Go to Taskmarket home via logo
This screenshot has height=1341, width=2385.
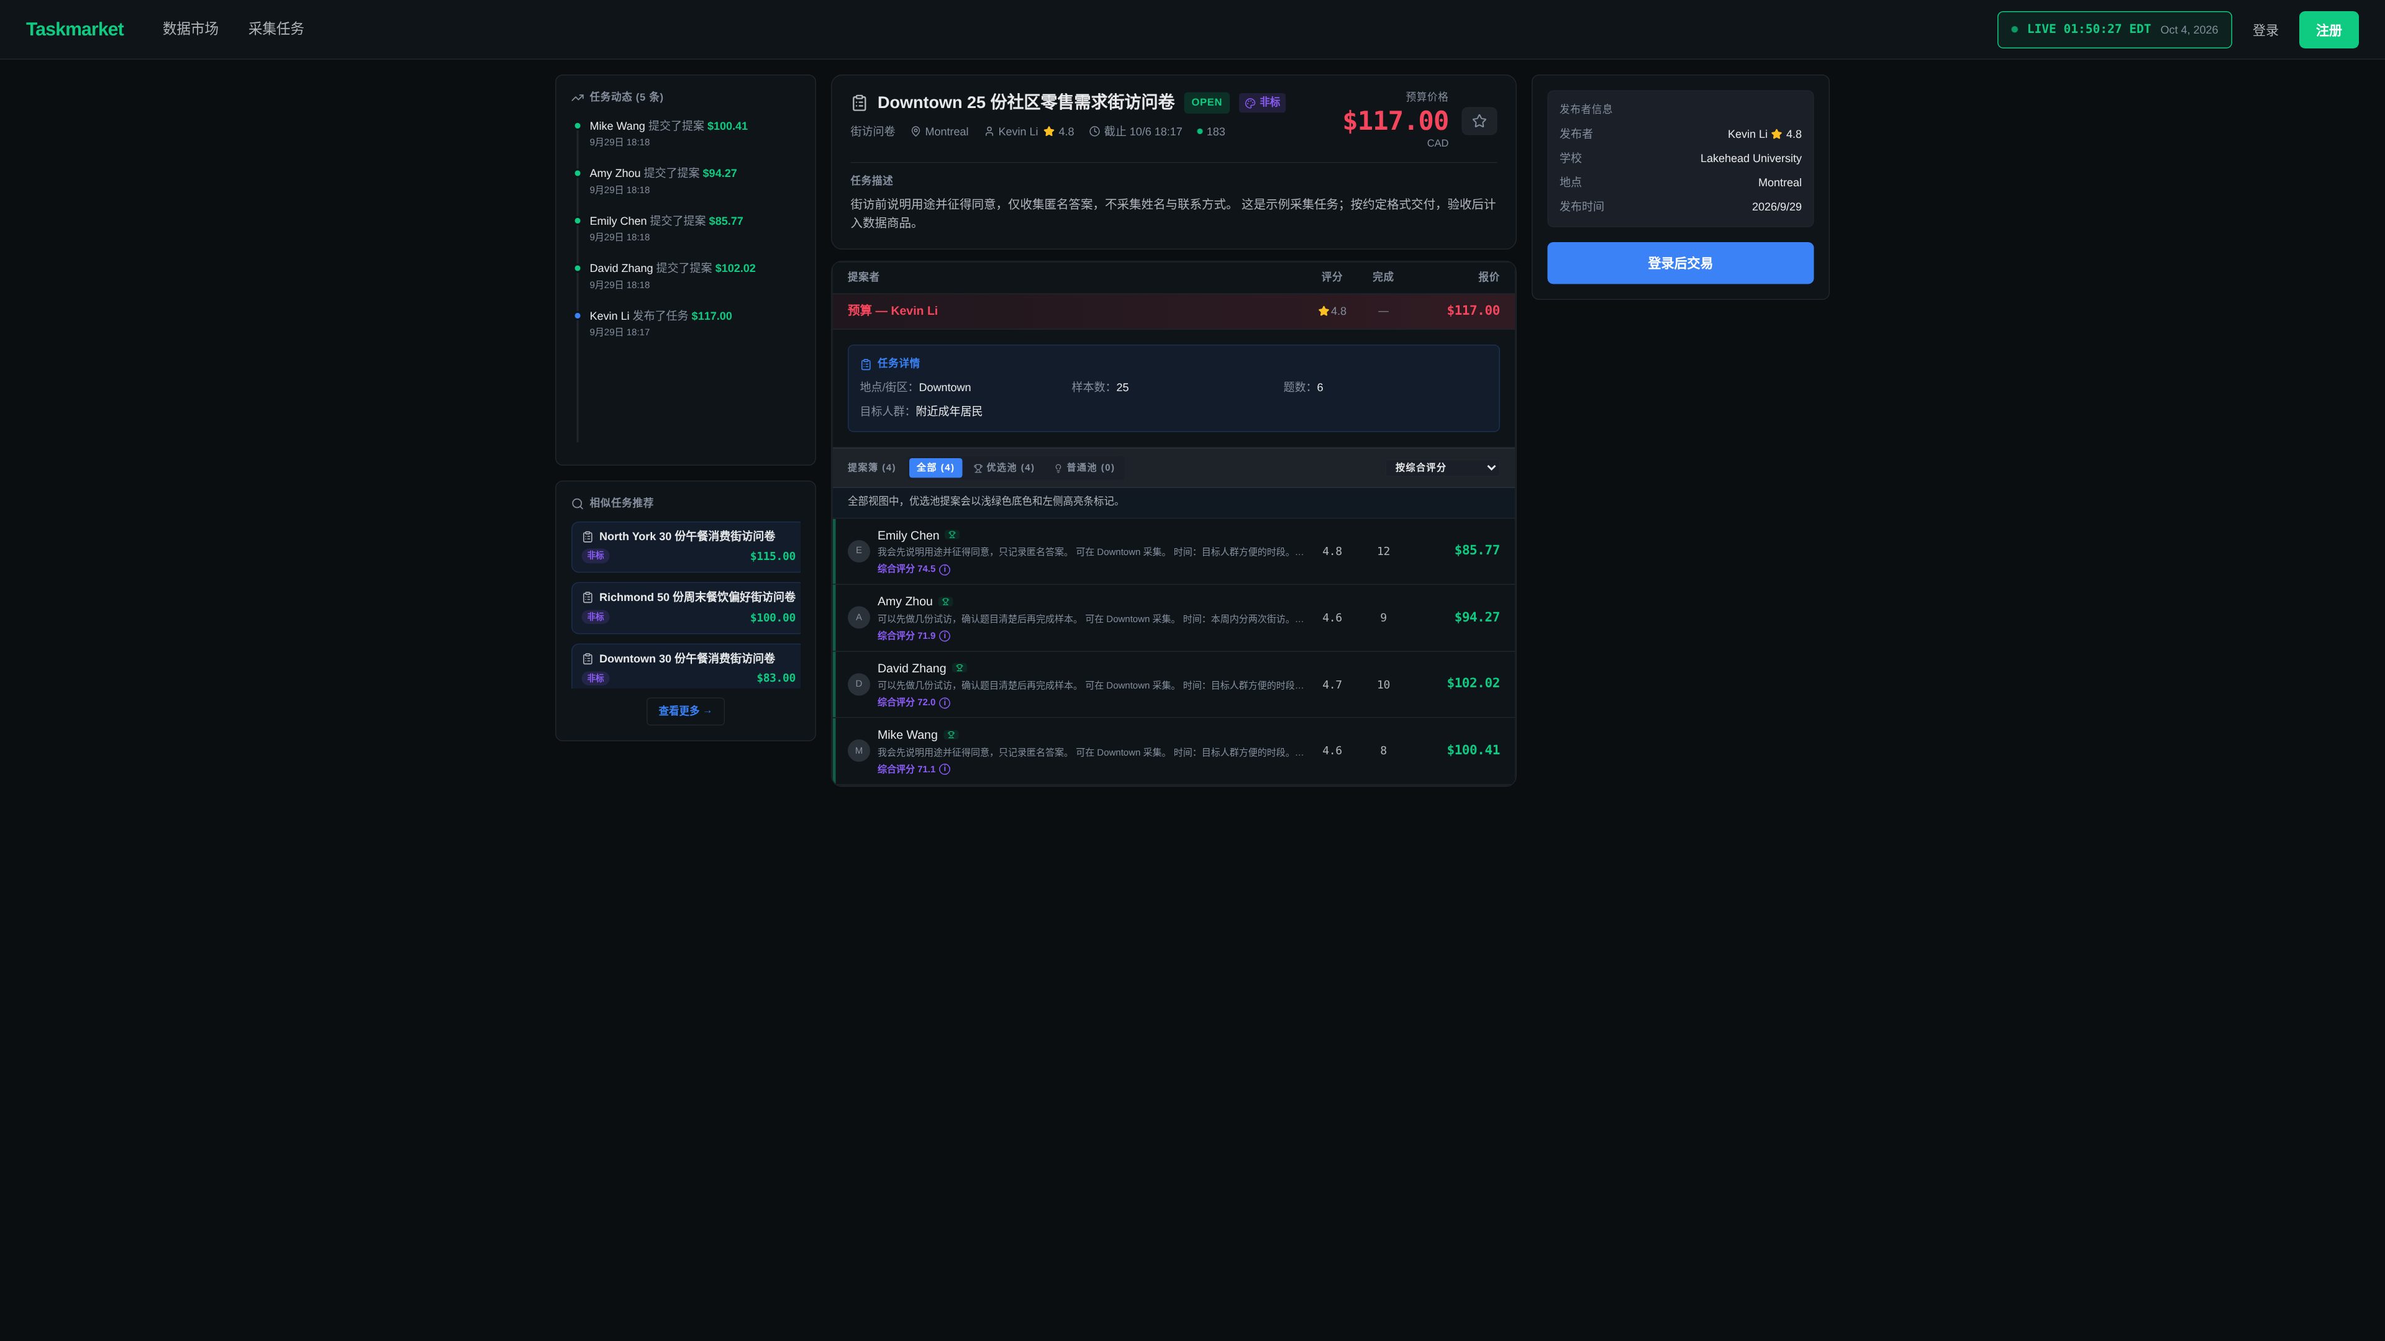(75, 29)
